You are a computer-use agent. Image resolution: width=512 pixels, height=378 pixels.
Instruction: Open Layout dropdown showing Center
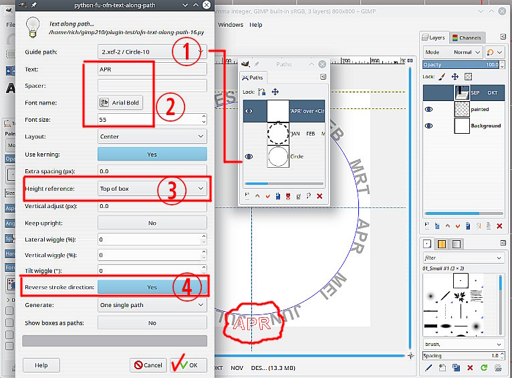click(152, 136)
